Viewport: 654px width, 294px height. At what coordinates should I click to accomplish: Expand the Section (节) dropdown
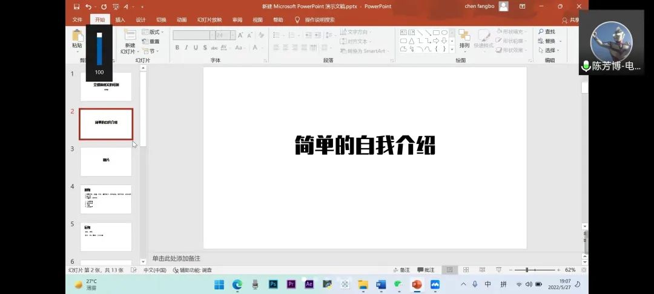tap(151, 51)
